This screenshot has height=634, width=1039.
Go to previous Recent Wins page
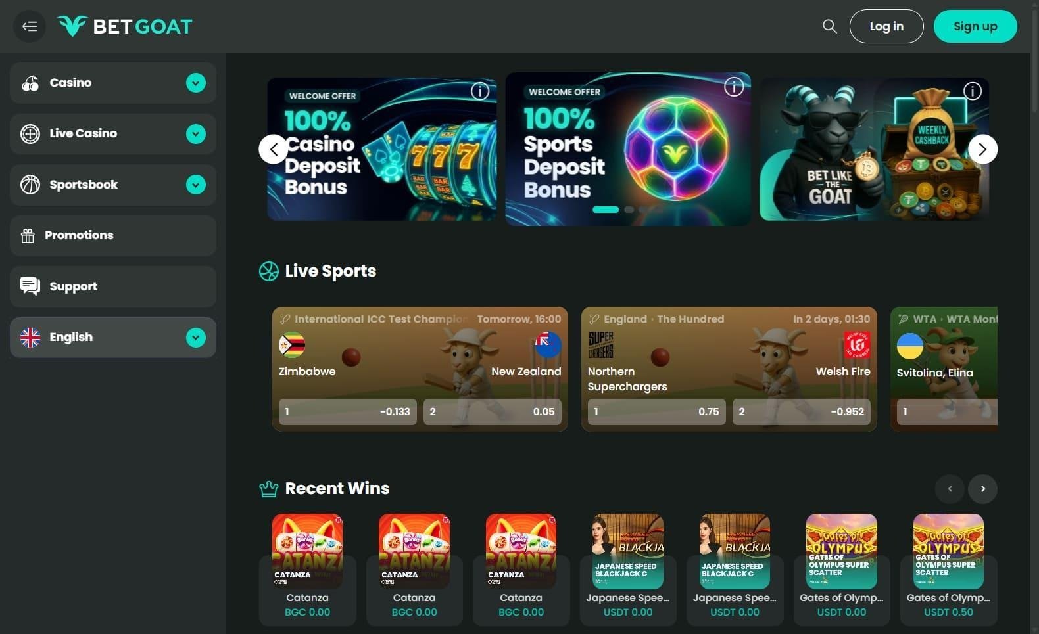950,489
